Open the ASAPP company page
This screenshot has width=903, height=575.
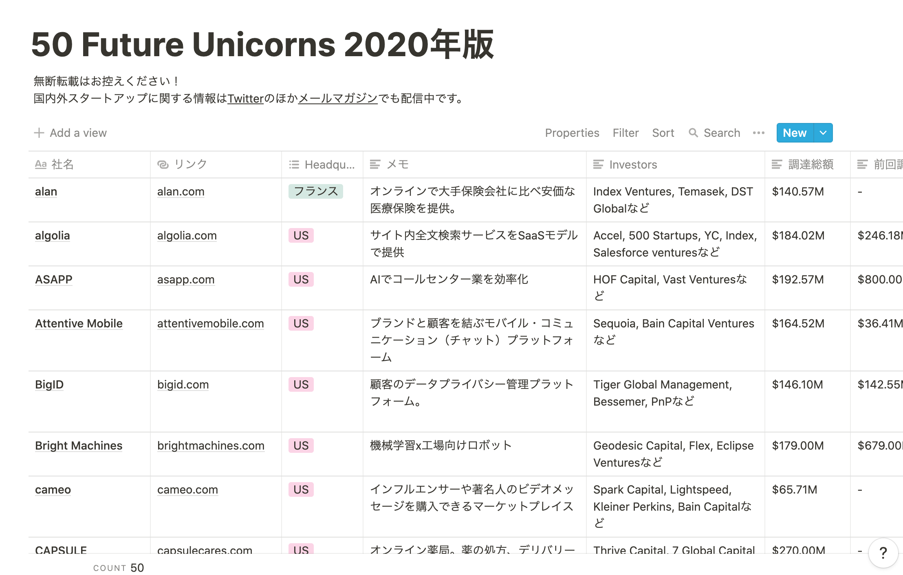click(x=54, y=279)
